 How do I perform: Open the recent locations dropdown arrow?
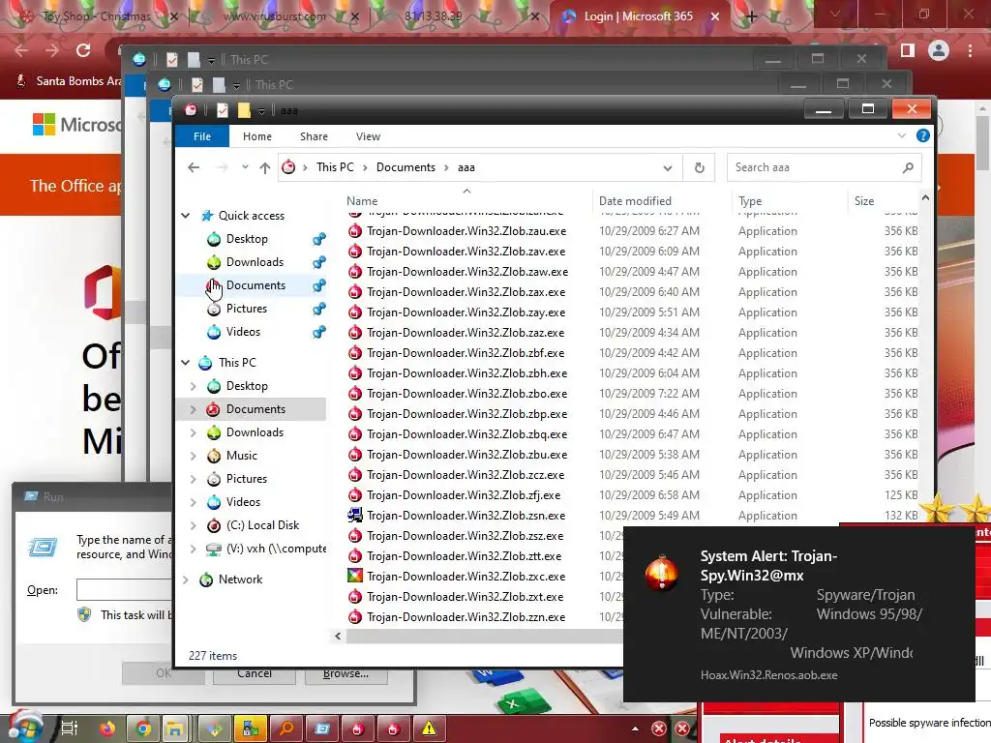[245, 167]
